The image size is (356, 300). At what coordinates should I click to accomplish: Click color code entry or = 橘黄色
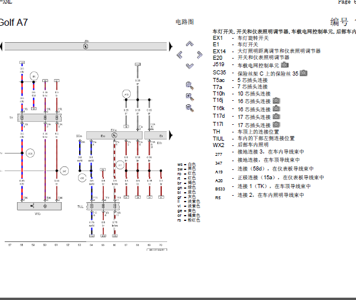click(189, 216)
